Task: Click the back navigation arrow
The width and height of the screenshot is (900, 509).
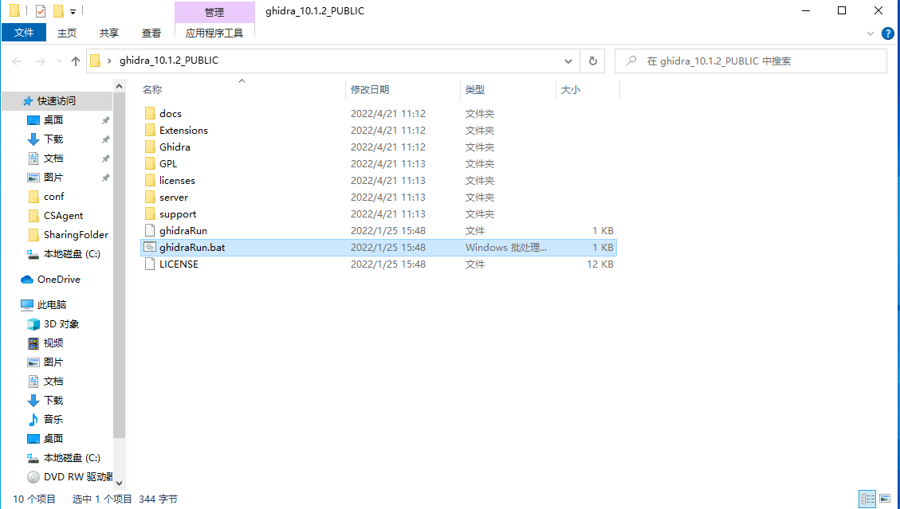Action: tap(18, 61)
